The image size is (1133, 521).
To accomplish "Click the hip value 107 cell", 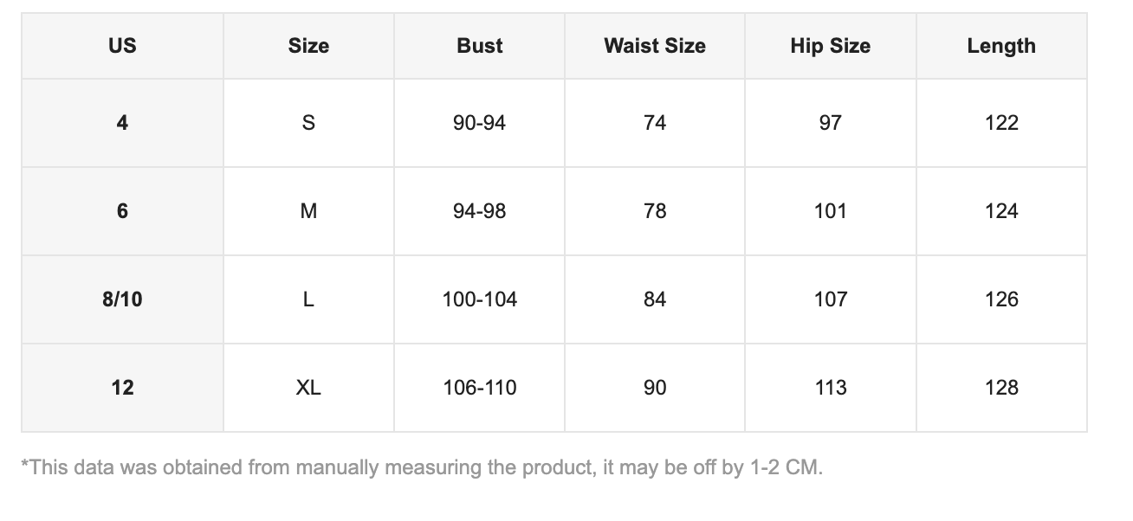I will point(830,299).
